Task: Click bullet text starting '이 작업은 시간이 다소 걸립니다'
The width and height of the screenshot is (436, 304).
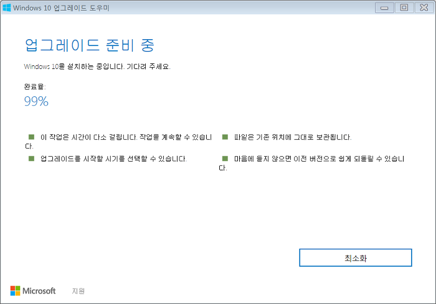Action: (118, 142)
